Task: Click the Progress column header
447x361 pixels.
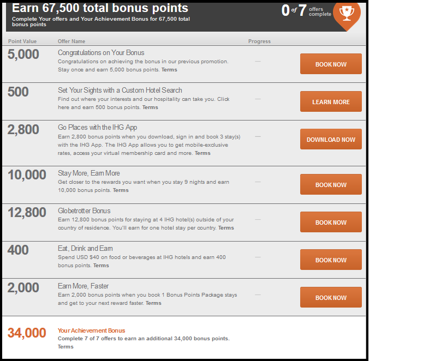Action: tap(259, 41)
